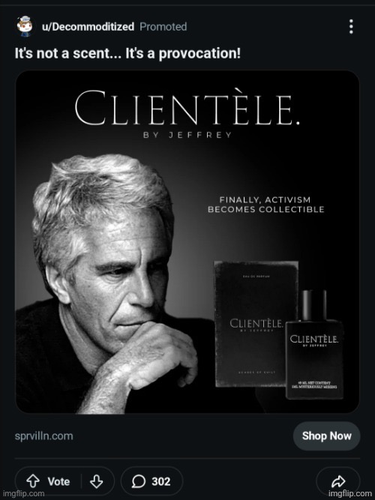Open comments via the speech bubble icon
Image resolution: width=375 pixels, height=500 pixels.
[x=139, y=481]
